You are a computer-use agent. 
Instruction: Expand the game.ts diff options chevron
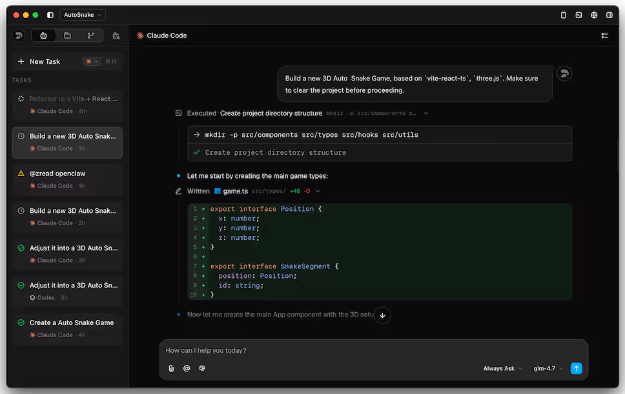coord(318,191)
